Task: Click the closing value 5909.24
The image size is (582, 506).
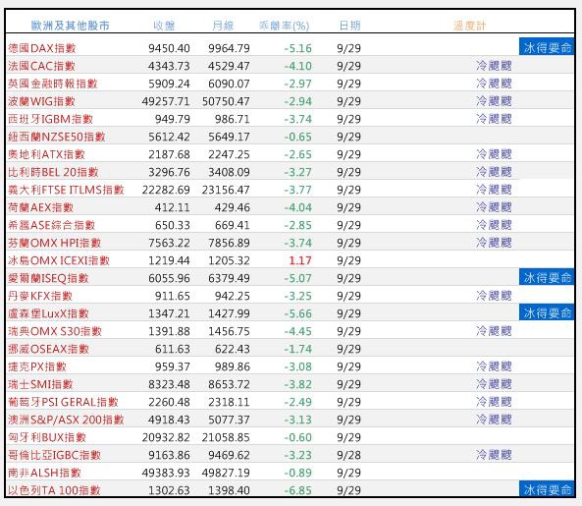Action: tap(169, 84)
